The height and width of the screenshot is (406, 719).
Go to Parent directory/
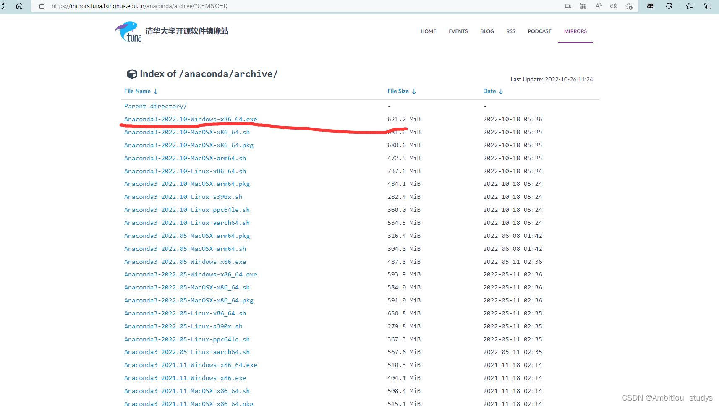(155, 106)
